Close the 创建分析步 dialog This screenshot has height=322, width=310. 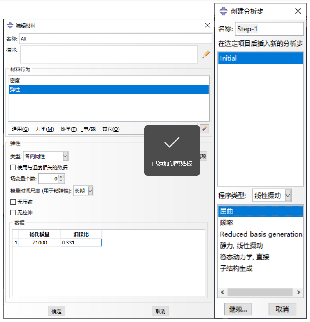click(298, 11)
